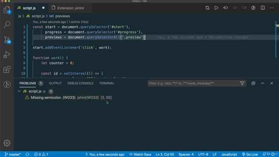Click the synchronize changes icon in status bar

[x=27, y=154]
